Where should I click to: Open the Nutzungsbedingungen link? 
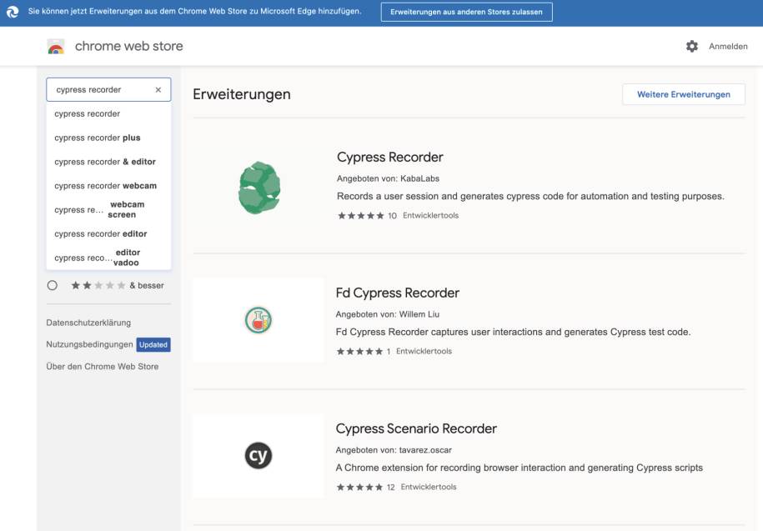pos(89,344)
